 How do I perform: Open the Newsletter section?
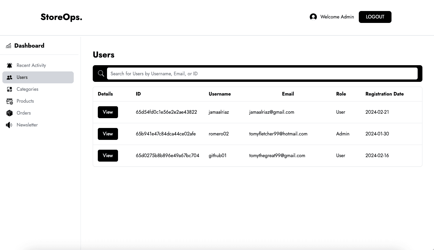pyautogui.click(x=27, y=125)
